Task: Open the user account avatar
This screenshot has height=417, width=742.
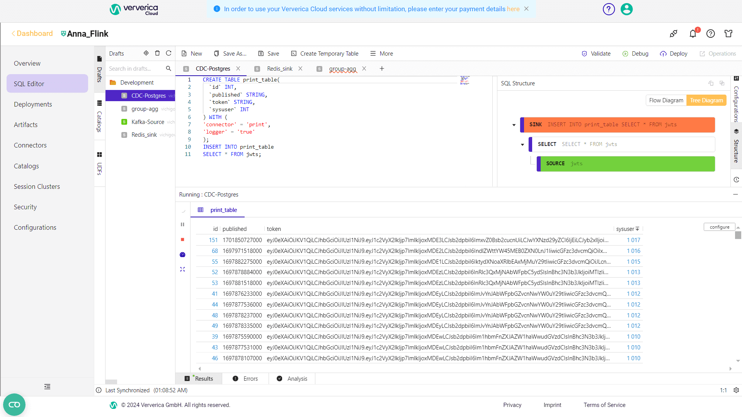Action: pos(626,9)
